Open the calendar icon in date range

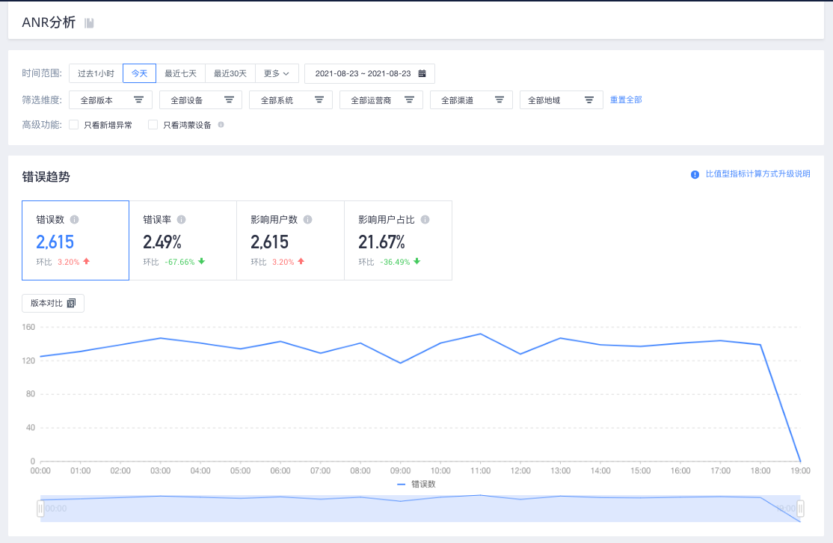tap(422, 73)
